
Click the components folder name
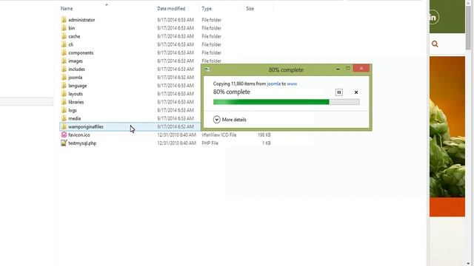(81, 52)
